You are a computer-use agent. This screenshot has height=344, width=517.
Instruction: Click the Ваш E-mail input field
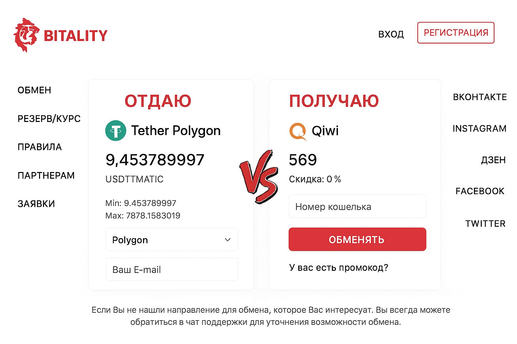(172, 269)
